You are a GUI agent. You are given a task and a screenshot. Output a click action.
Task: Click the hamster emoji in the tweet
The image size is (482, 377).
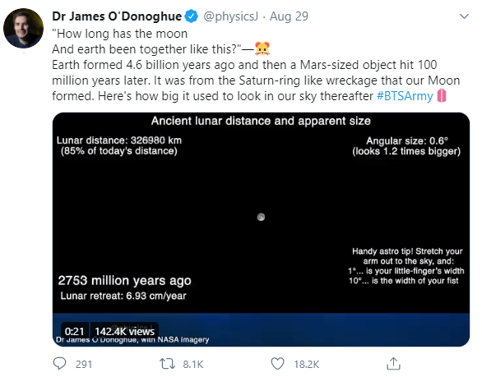[x=262, y=48]
